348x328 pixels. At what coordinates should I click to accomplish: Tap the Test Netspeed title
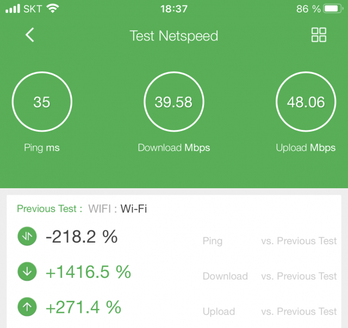click(174, 36)
